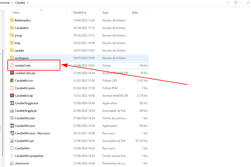Image resolution: width=251 pixels, height=167 pixels.
Task: Select the CaraibeToggle.jar Java icon
Action: pyautogui.click(x=12, y=111)
